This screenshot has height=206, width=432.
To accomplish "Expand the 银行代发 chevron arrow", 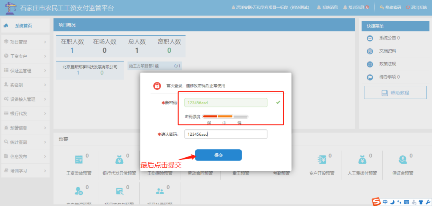I will pos(45,114).
